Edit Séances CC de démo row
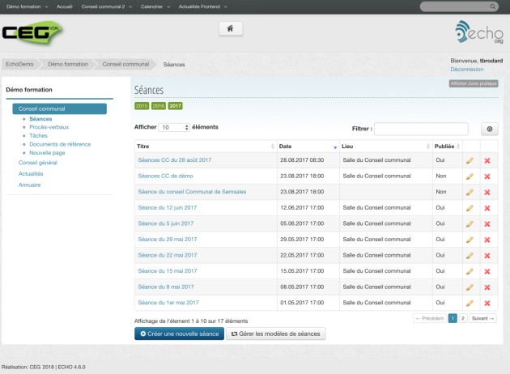 (x=470, y=176)
